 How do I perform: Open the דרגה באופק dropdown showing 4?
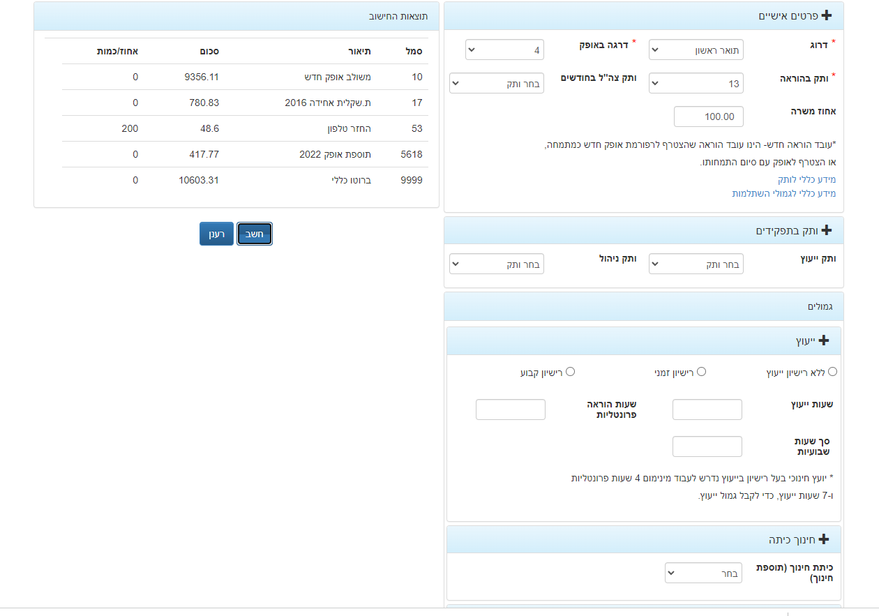point(504,50)
